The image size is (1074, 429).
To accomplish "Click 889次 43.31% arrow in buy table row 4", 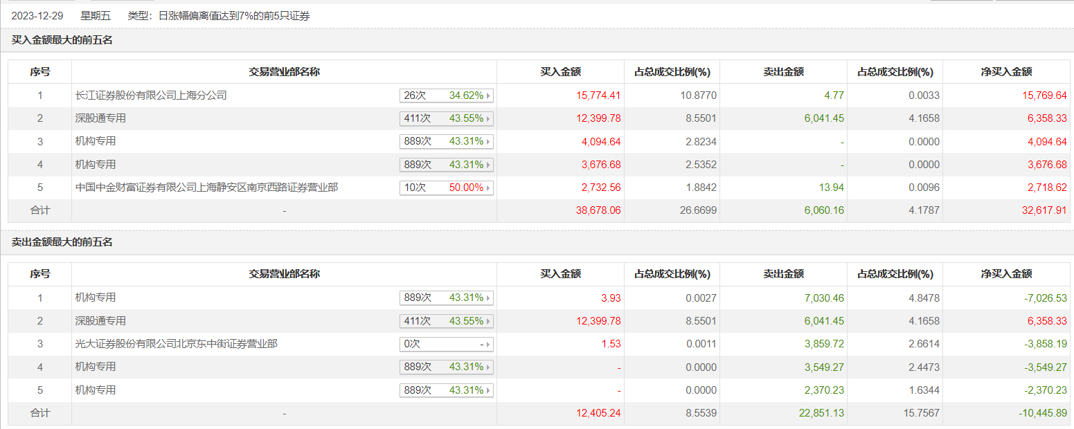I will pyautogui.click(x=488, y=165).
